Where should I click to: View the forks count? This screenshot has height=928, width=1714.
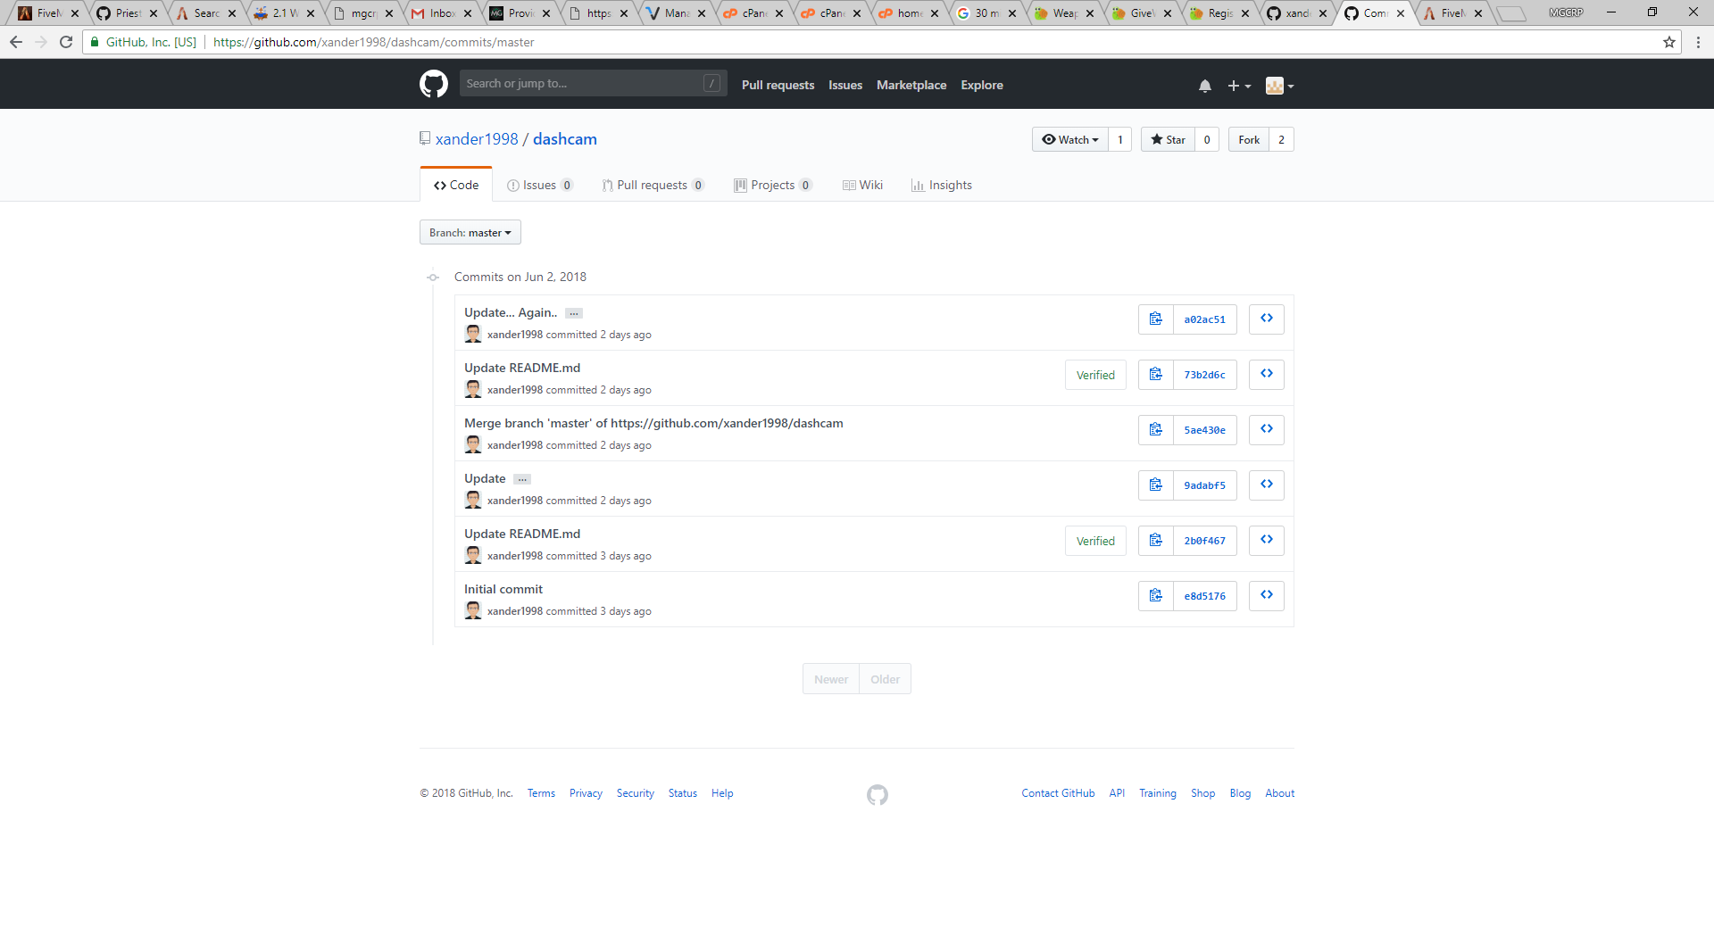[x=1282, y=140]
